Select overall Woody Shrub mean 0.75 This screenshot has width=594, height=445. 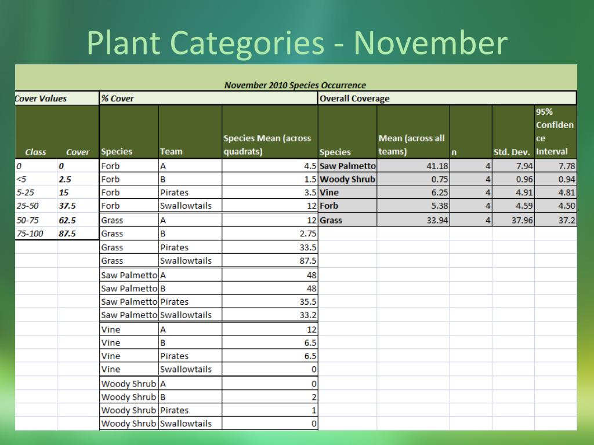(x=413, y=180)
